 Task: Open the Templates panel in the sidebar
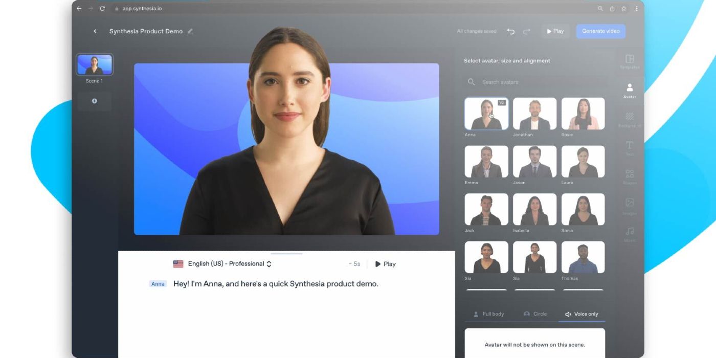tap(630, 60)
